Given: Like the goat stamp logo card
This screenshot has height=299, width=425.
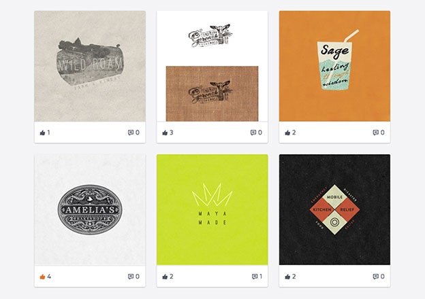Looking at the screenshot, I should [165, 133].
